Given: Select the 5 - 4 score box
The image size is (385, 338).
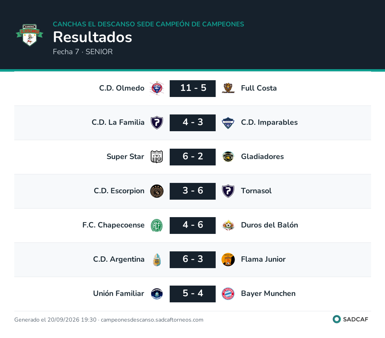Looking at the screenshot, I should (192, 294).
